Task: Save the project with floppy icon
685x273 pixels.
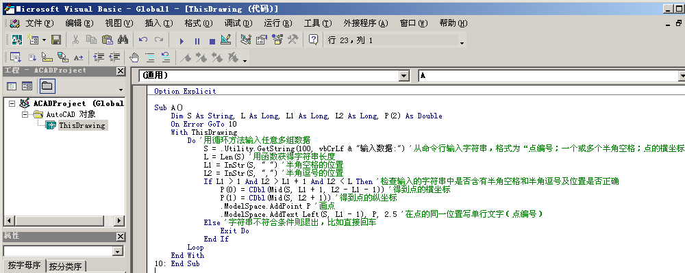Action: coord(56,40)
